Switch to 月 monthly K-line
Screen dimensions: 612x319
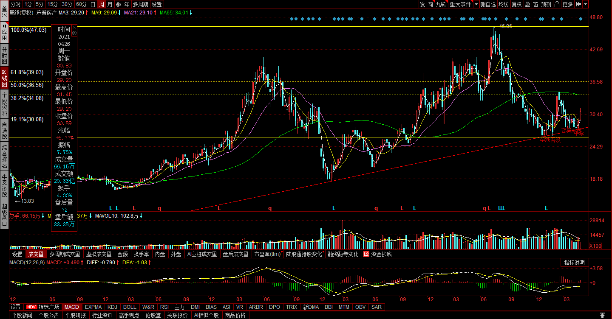[110, 4]
